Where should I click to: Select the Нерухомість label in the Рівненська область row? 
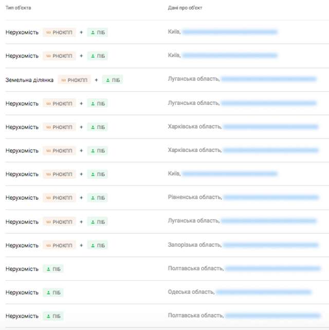(22, 198)
